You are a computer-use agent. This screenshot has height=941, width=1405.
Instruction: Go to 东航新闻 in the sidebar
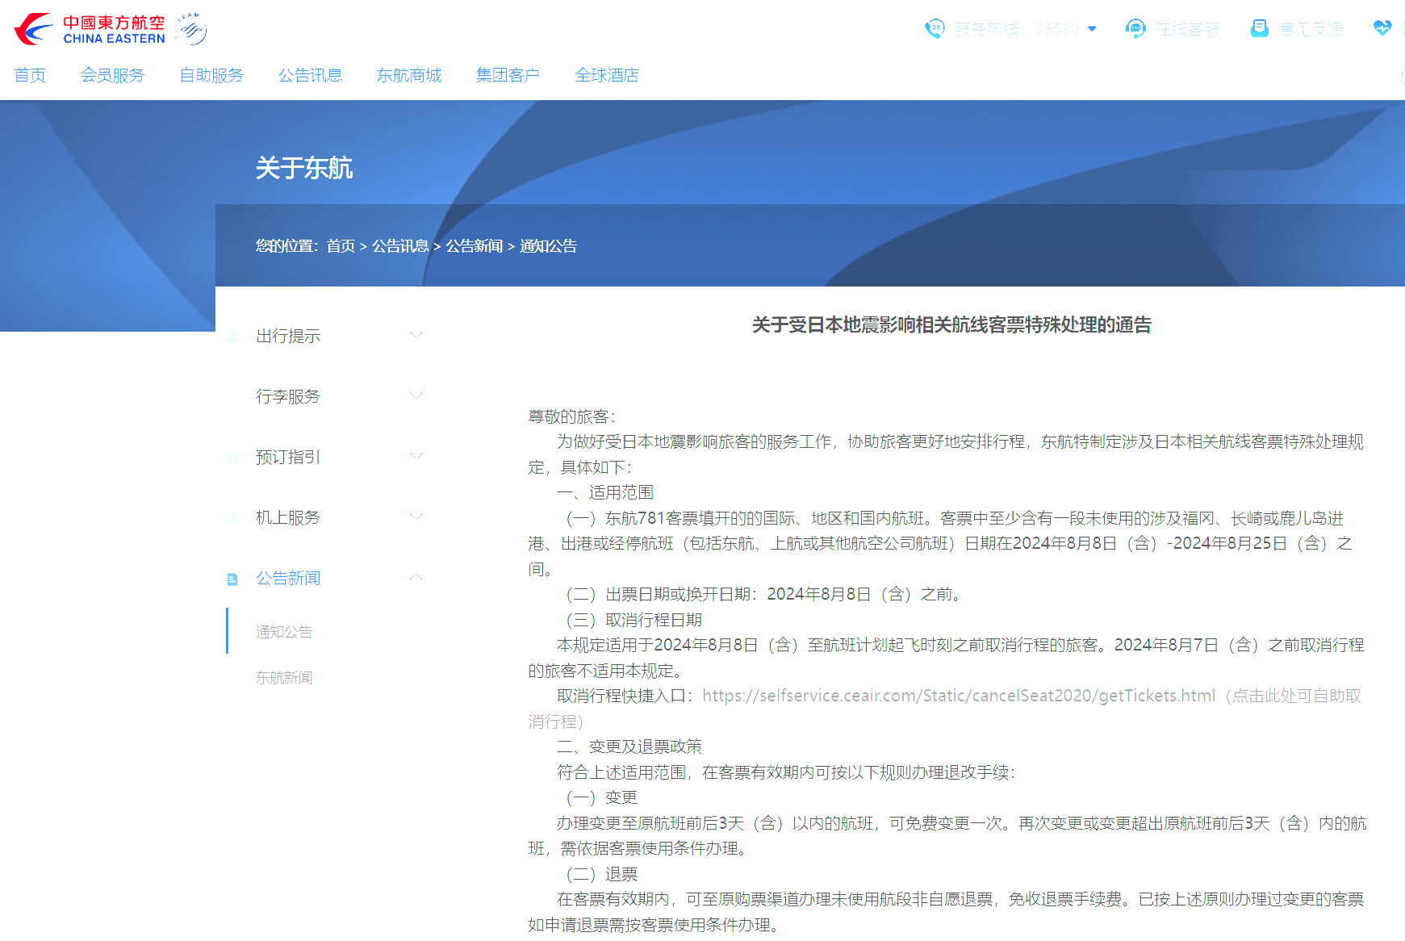(283, 677)
